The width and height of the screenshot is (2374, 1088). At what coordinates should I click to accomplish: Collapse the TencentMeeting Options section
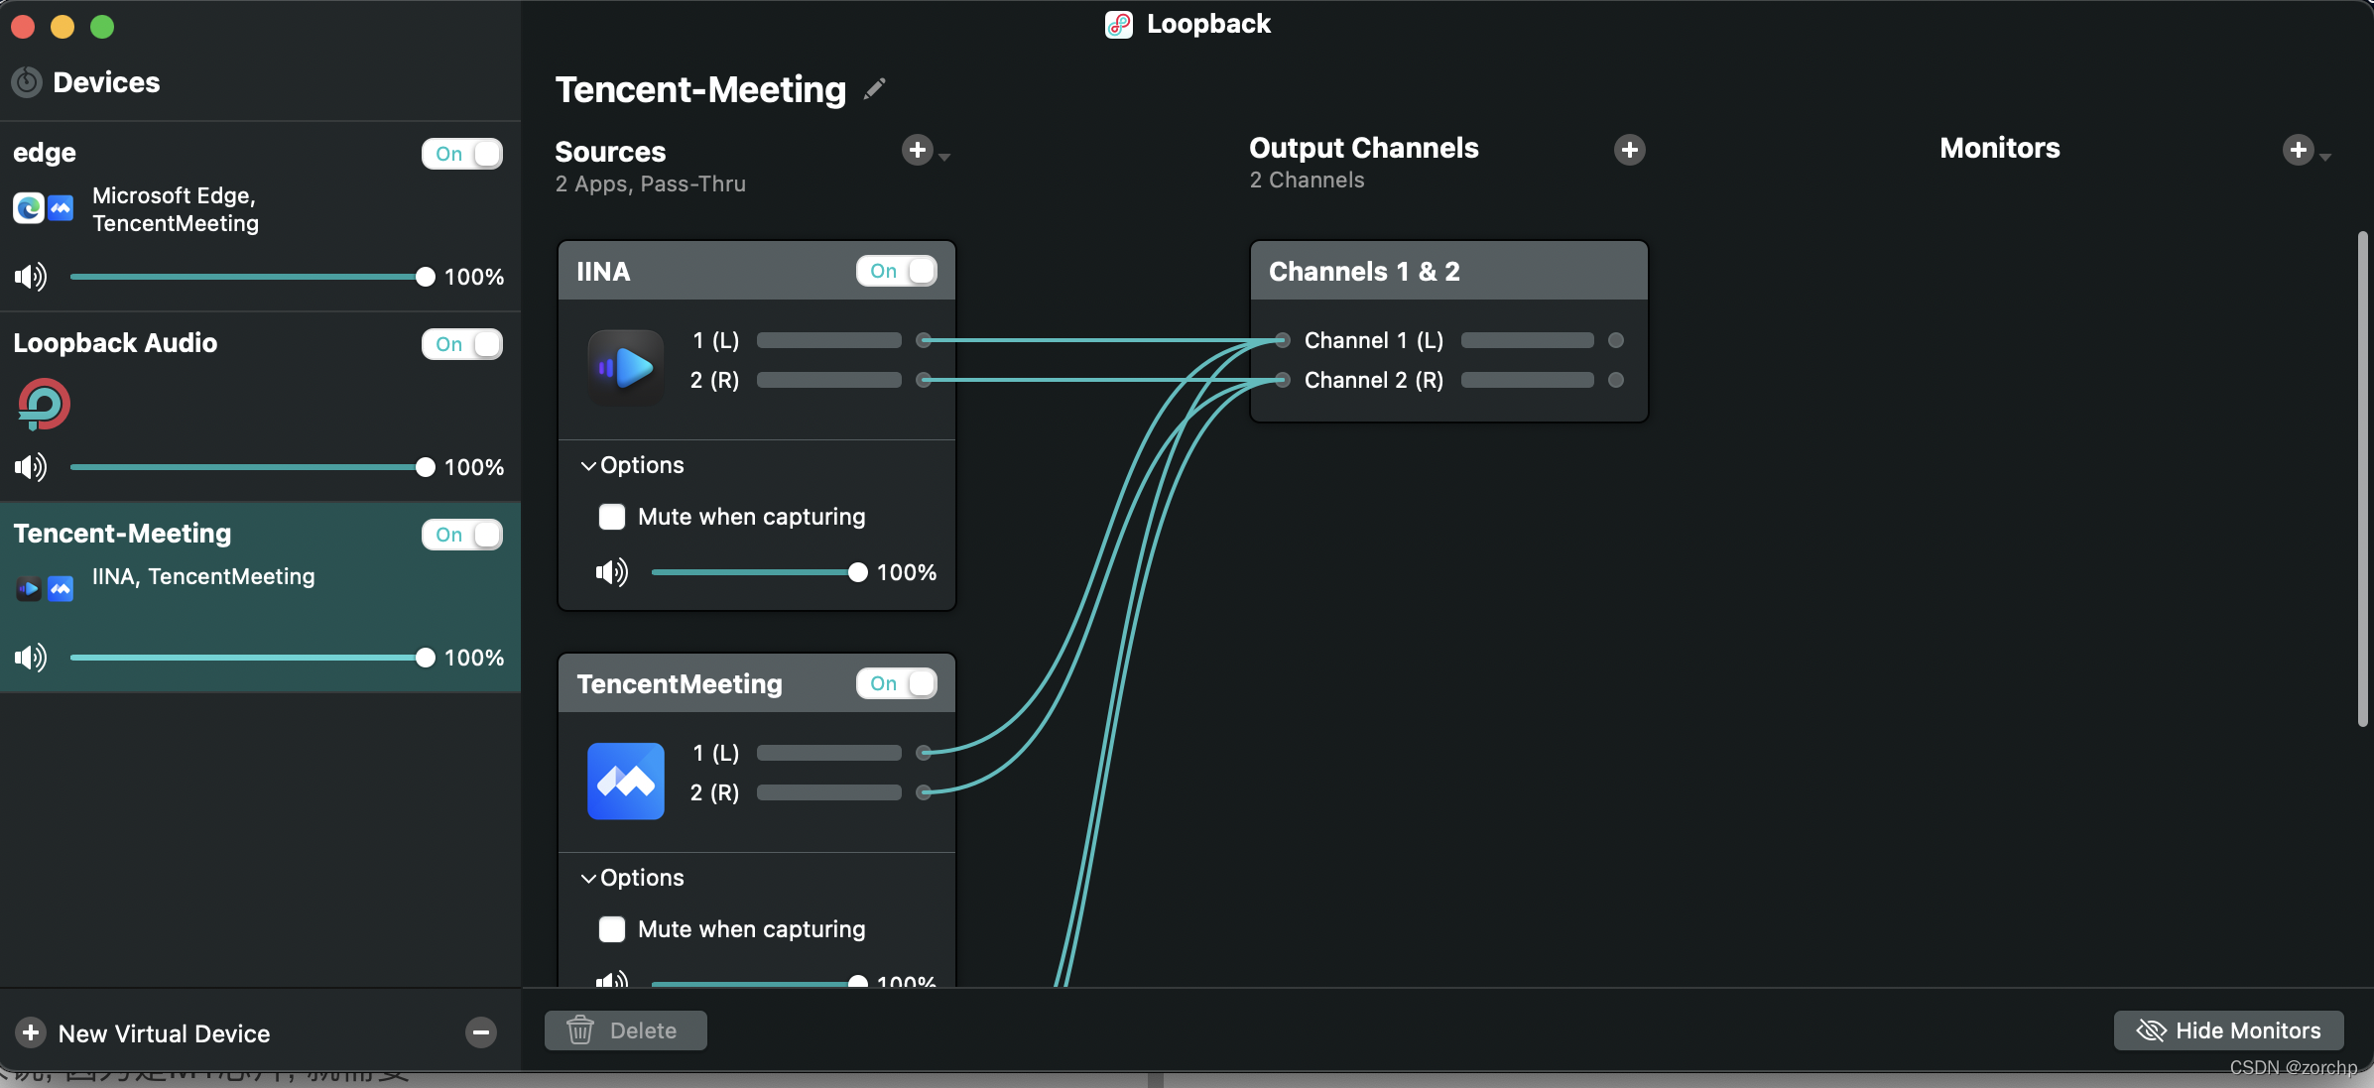click(x=588, y=878)
